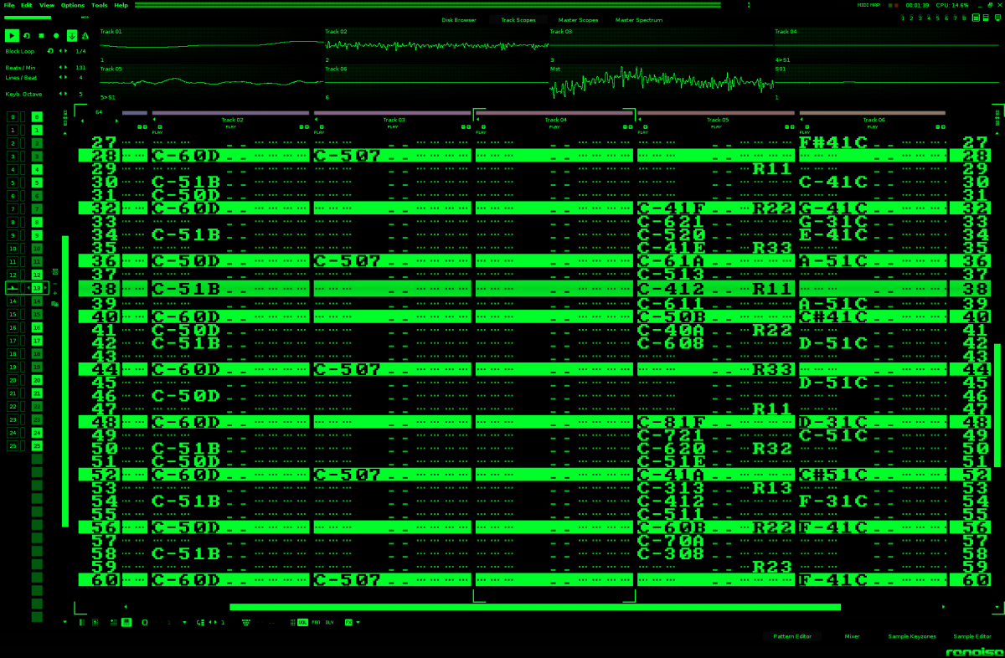Select view preset 4

pos(929,18)
